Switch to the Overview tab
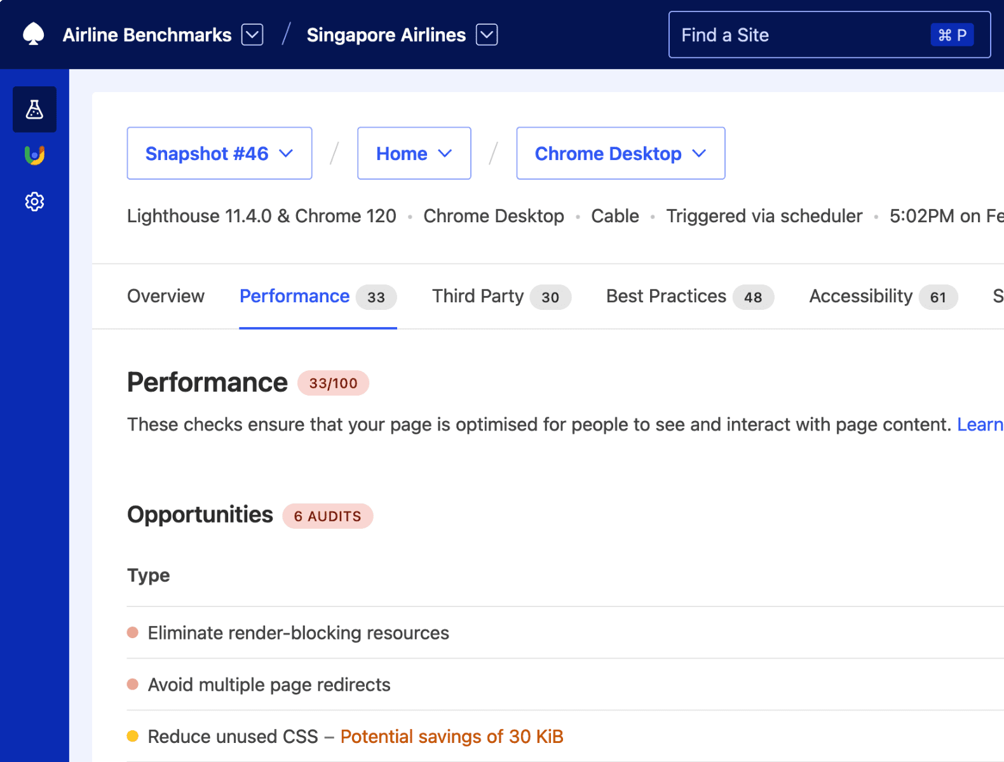The width and height of the screenshot is (1004, 762). tap(166, 297)
